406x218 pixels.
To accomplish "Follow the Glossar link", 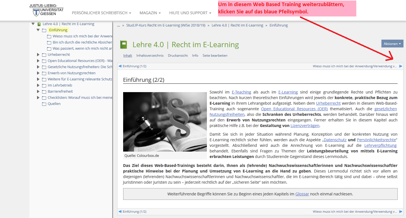I will click(302, 194).
